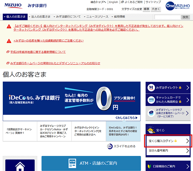The height and width of the screenshot is (171, 193).
Task: Click the site search input field
Action: (167, 17)
